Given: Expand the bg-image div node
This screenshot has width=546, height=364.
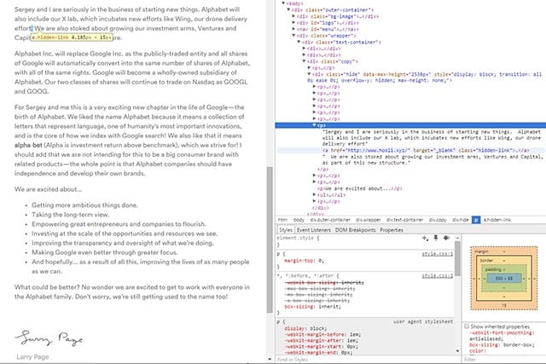Looking at the screenshot, I should [293, 16].
